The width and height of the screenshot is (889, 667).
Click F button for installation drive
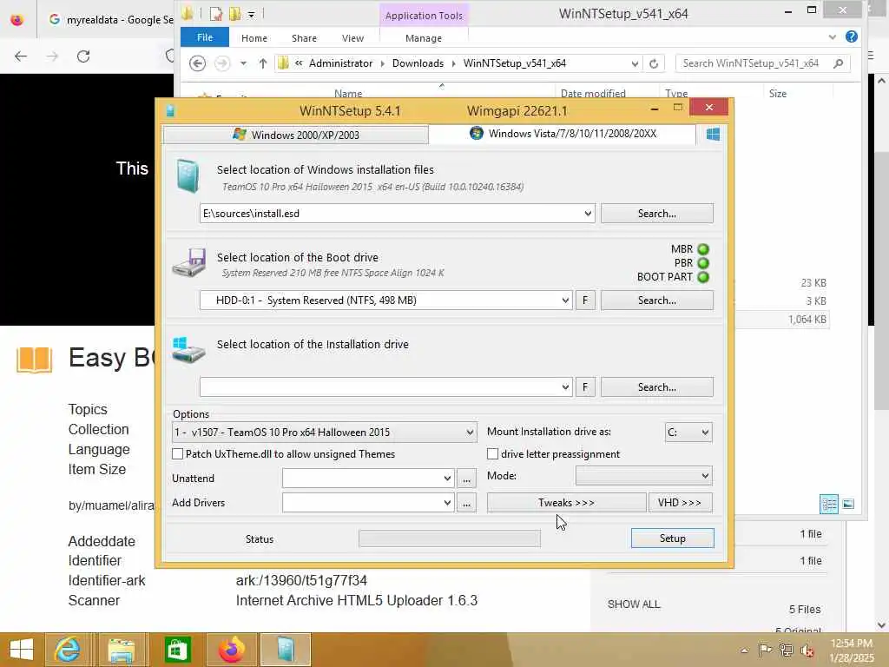[x=585, y=387]
